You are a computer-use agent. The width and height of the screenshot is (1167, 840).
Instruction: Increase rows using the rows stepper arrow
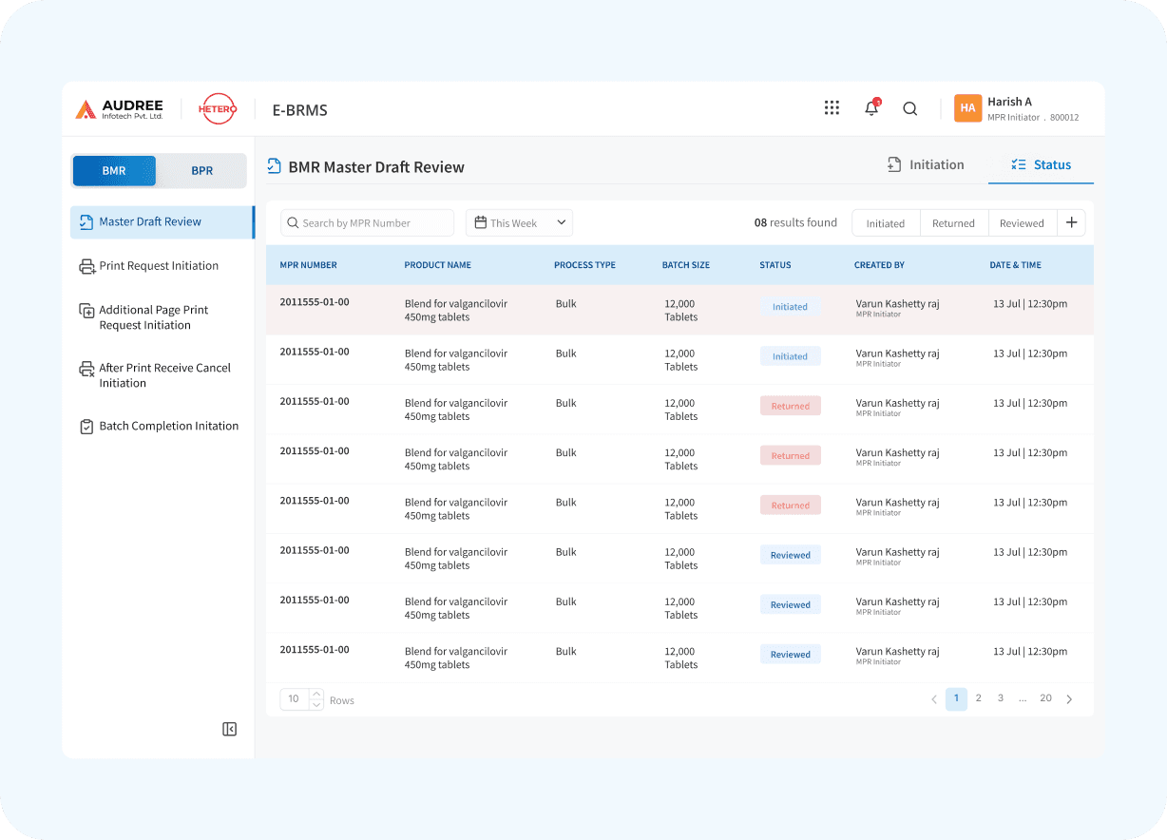point(316,695)
